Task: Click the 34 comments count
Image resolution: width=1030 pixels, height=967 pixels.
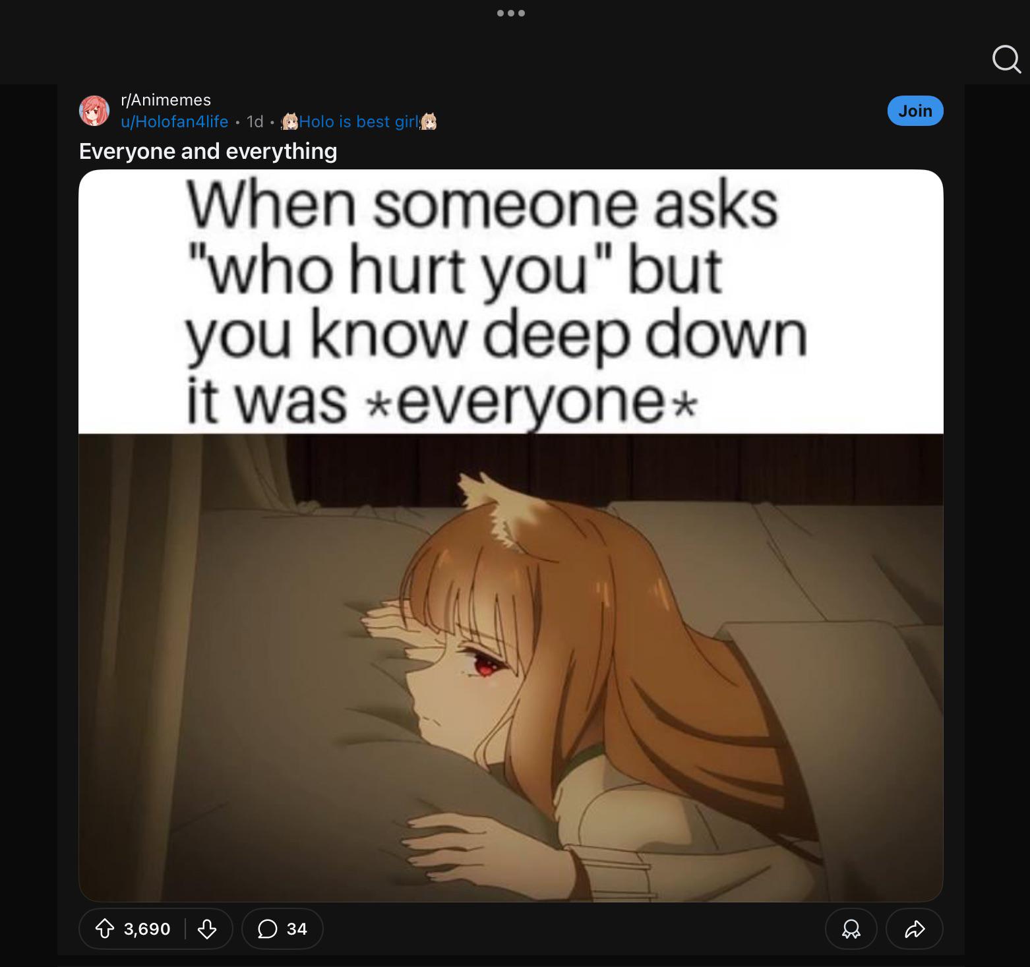Action: pos(297,929)
